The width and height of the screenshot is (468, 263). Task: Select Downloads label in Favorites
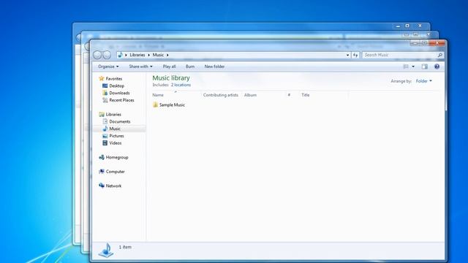(119, 93)
